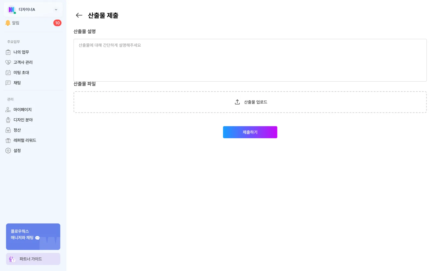Click the 파트너 가이드 help icon
434x271 pixels.
12,259
